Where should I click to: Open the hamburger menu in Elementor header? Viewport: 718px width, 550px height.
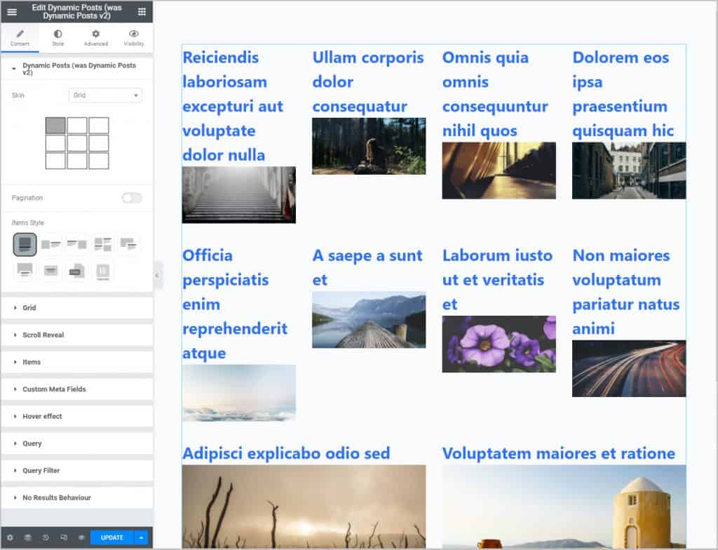12,12
